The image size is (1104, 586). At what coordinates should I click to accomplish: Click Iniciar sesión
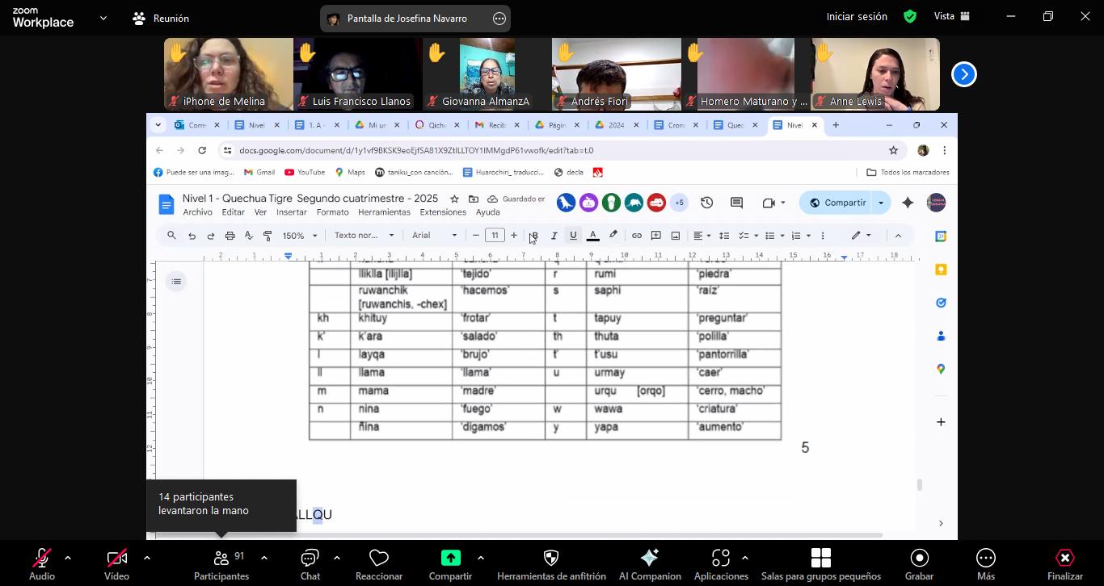[x=856, y=16]
